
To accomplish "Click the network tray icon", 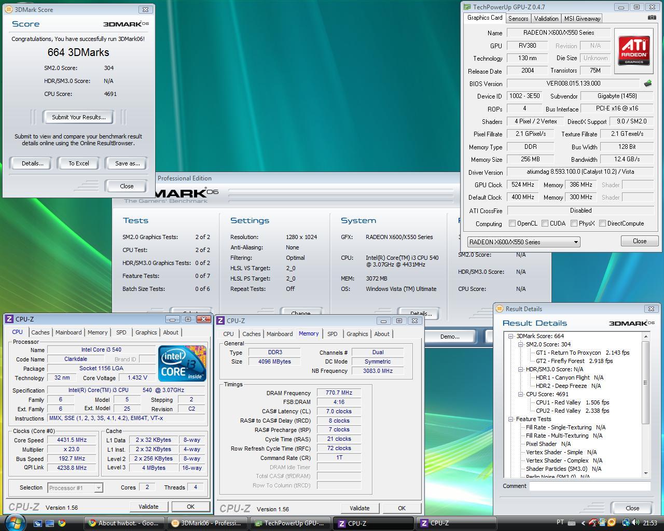I will [626, 523].
